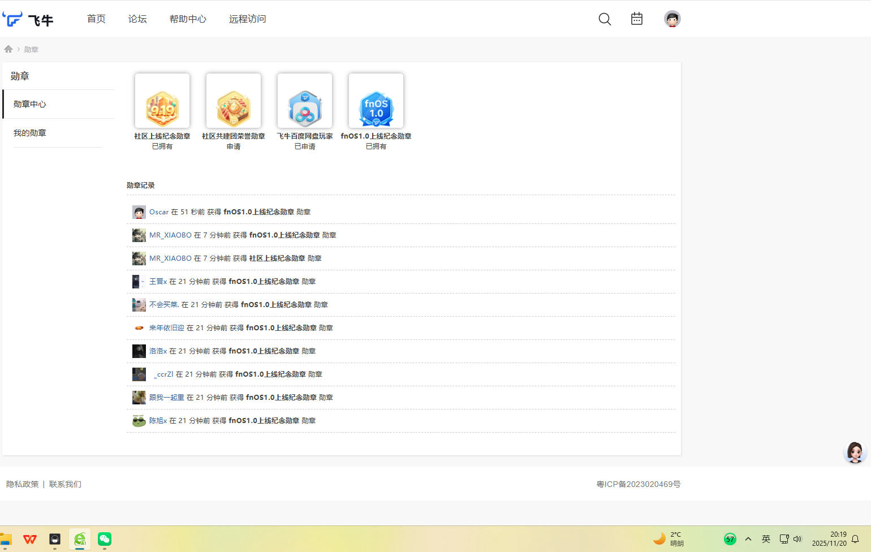
Task: Open MR_XIAOBO's profile from first record
Action: 170,235
